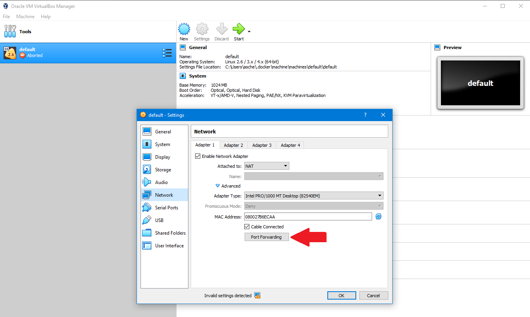Image resolution: width=530 pixels, height=317 pixels.
Task: Switch to the Adapter 4 tab
Action: (291, 145)
